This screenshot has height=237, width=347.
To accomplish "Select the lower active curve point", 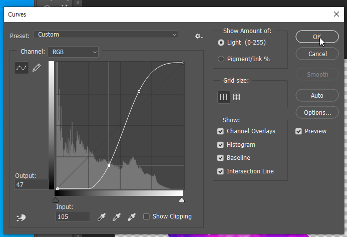I will pyautogui.click(x=109, y=166).
